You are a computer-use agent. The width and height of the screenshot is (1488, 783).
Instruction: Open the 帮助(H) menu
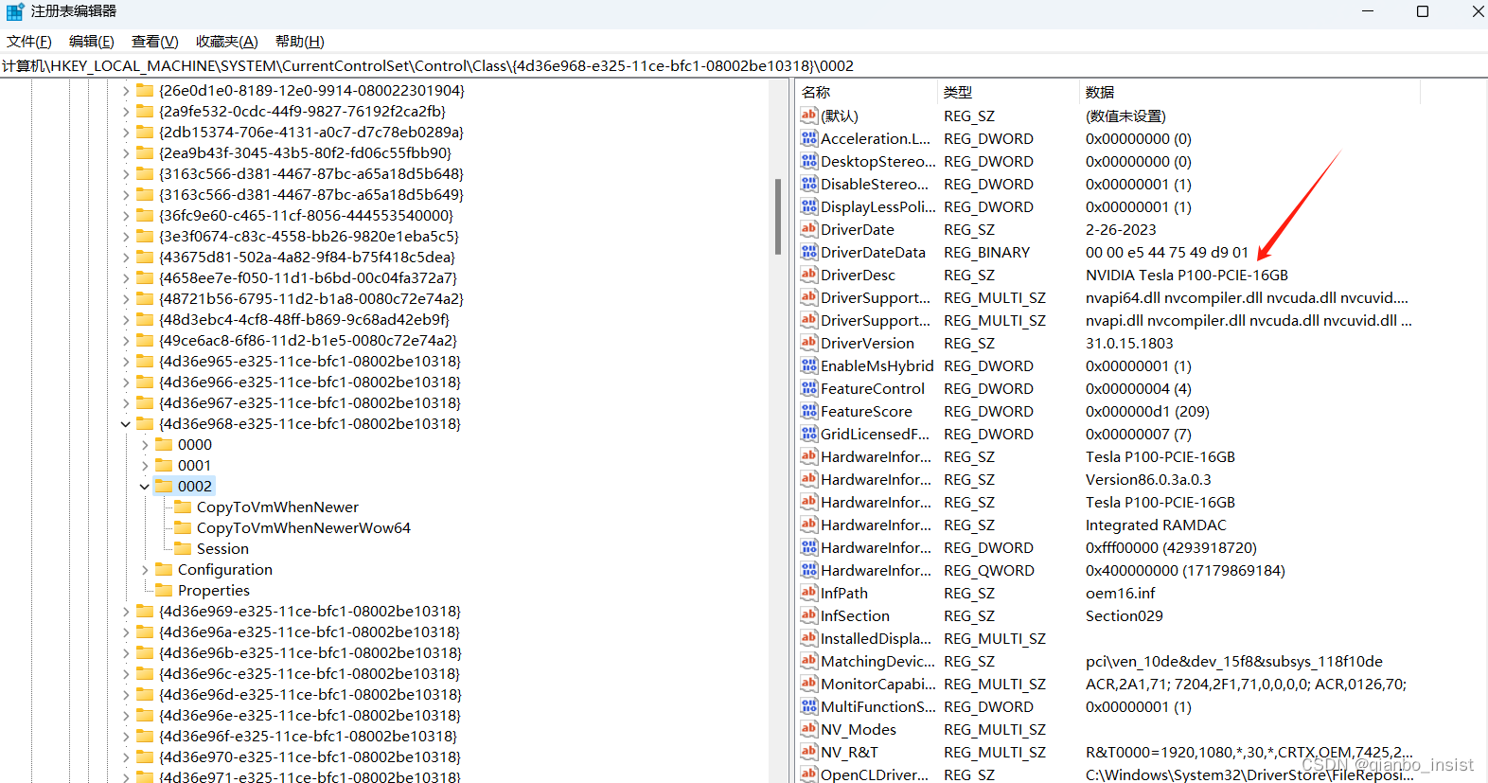(x=299, y=42)
